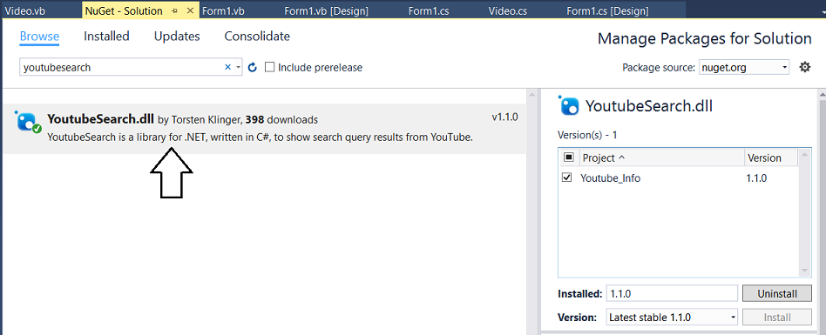Uncheck the Youtube_Info project checkbox
The height and width of the screenshot is (335, 826).
click(567, 178)
